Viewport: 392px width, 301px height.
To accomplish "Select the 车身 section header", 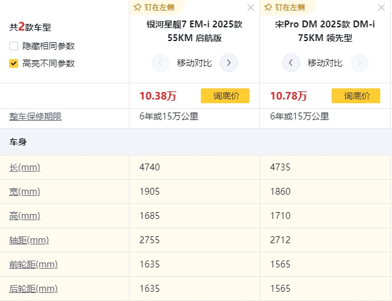I will click(x=18, y=142).
